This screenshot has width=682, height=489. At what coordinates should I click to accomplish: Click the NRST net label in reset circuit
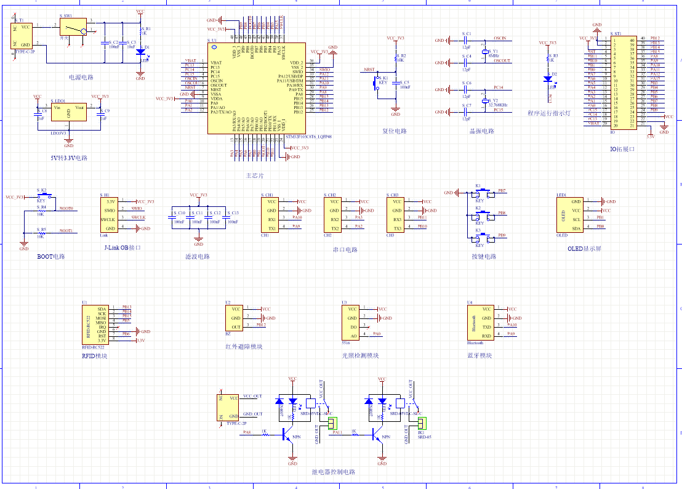(x=369, y=70)
